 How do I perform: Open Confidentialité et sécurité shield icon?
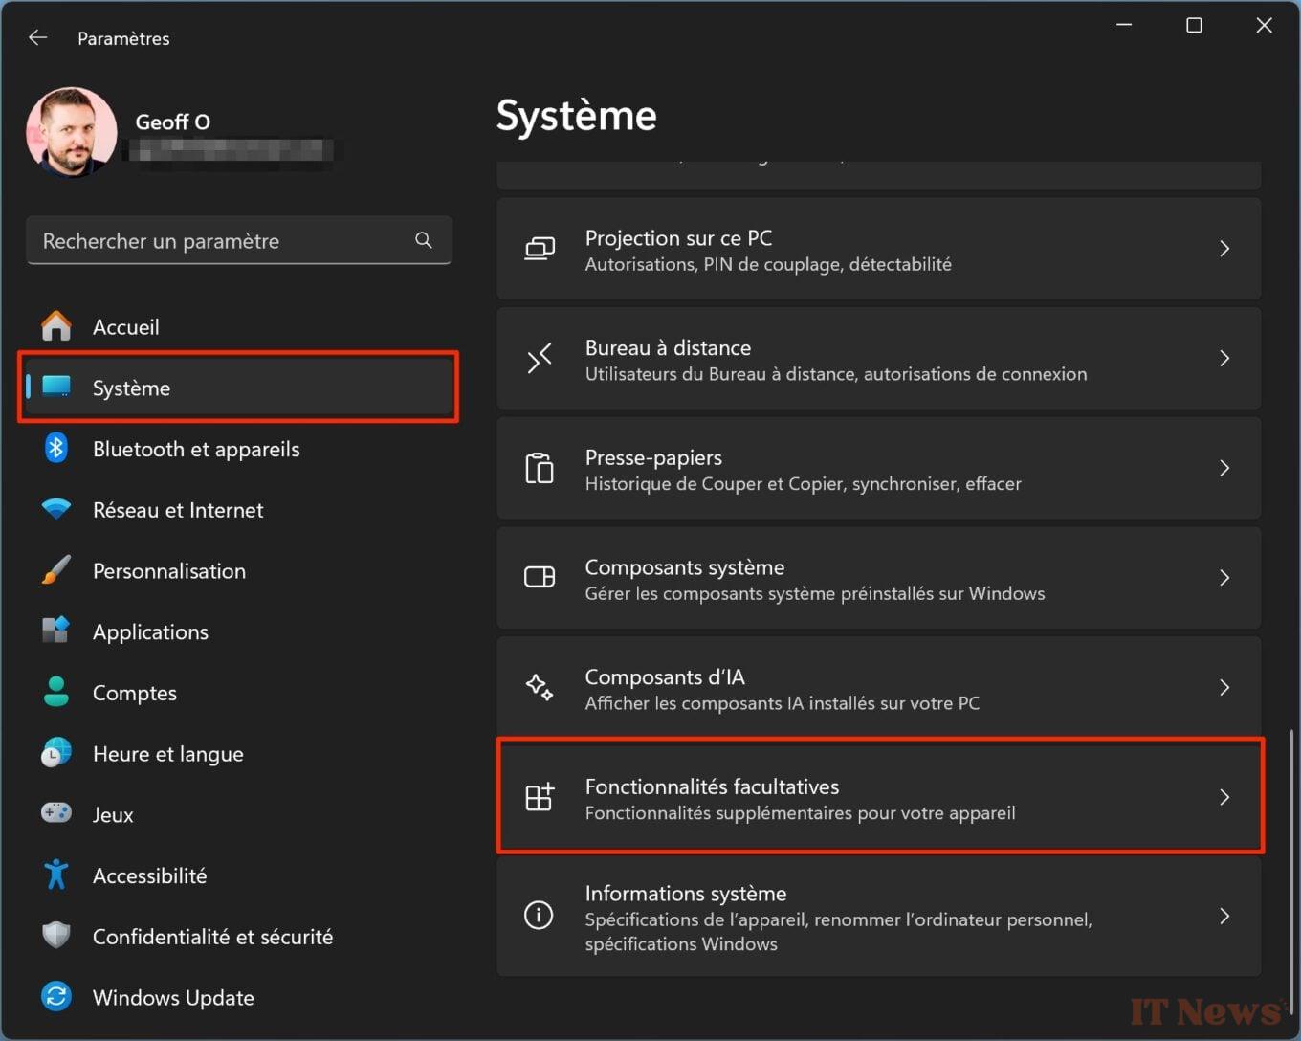pyautogui.click(x=56, y=936)
